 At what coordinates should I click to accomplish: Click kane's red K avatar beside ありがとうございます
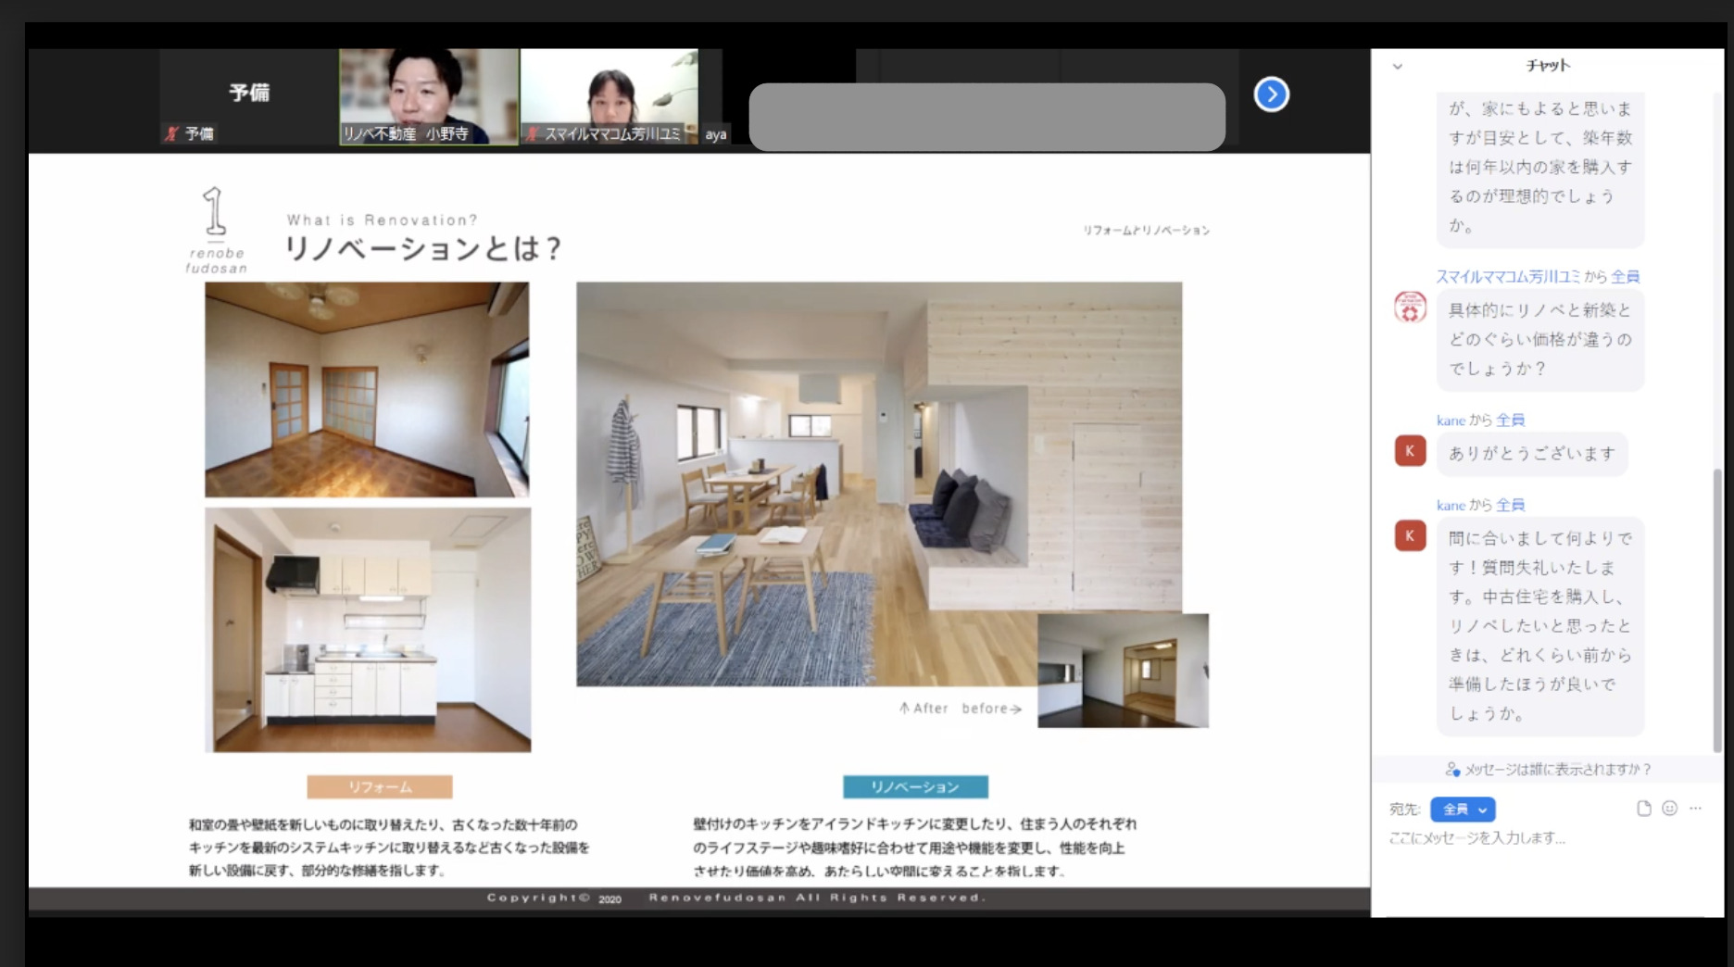[x=1410, y=451]
